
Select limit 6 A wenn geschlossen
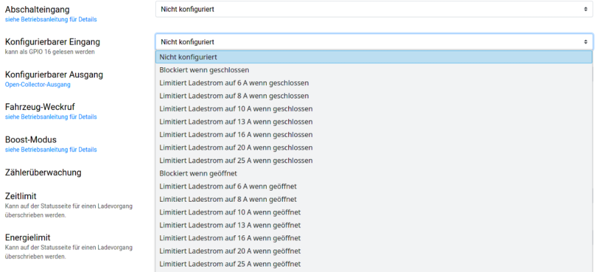(234, 83)
